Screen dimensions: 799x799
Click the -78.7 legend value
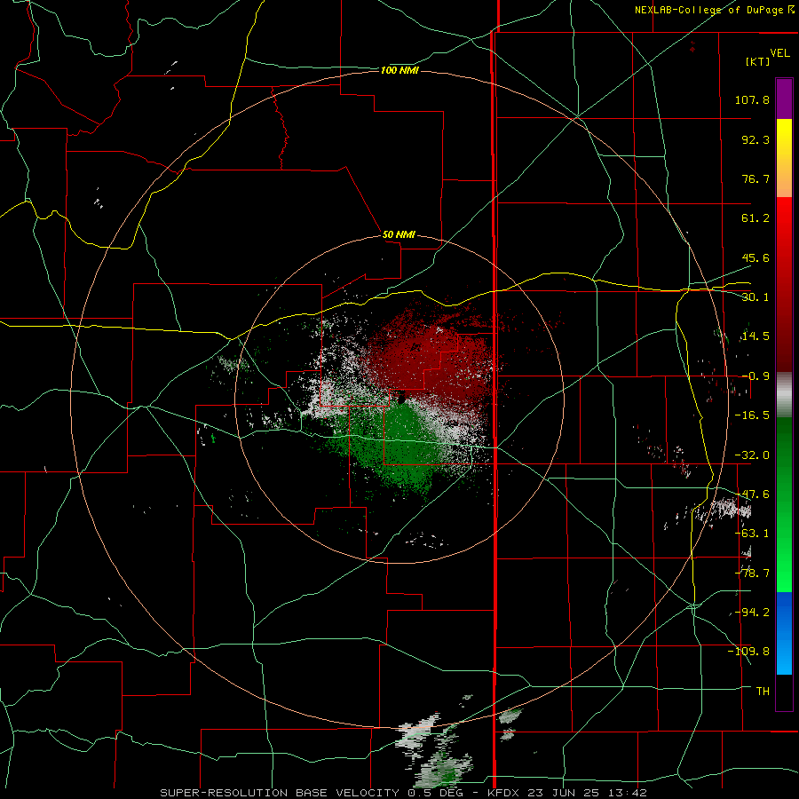tap(752, 574)
